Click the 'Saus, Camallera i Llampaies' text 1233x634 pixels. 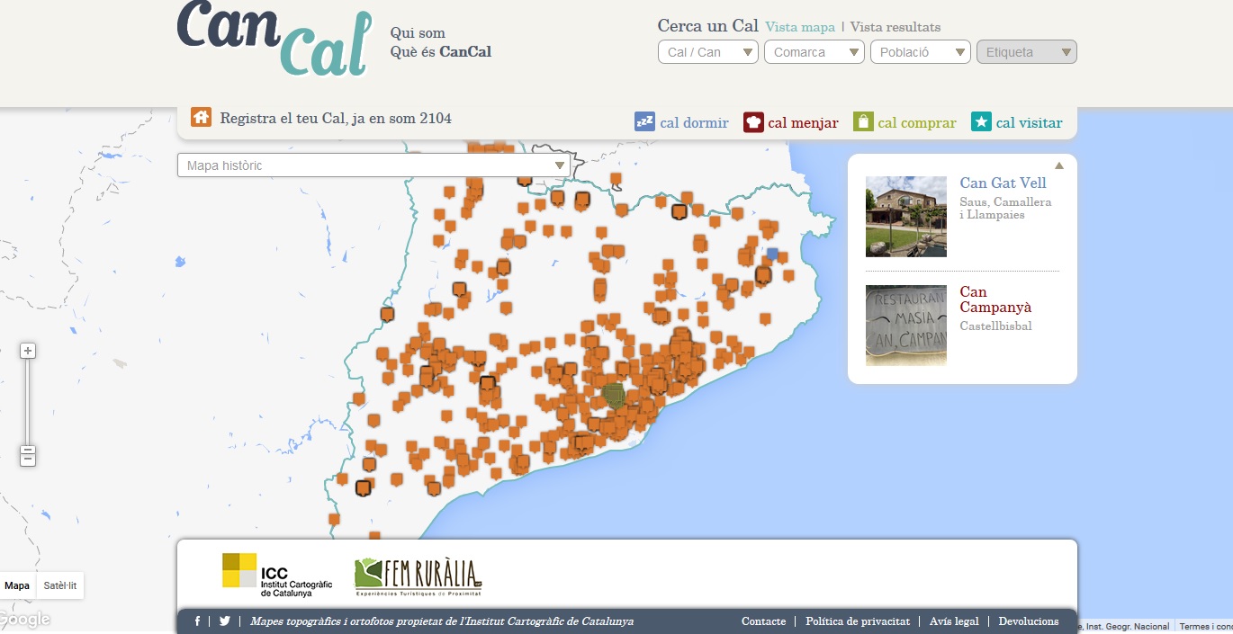click(1005, 209)
